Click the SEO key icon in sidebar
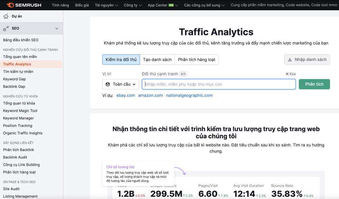 click(x=6, y=28)
